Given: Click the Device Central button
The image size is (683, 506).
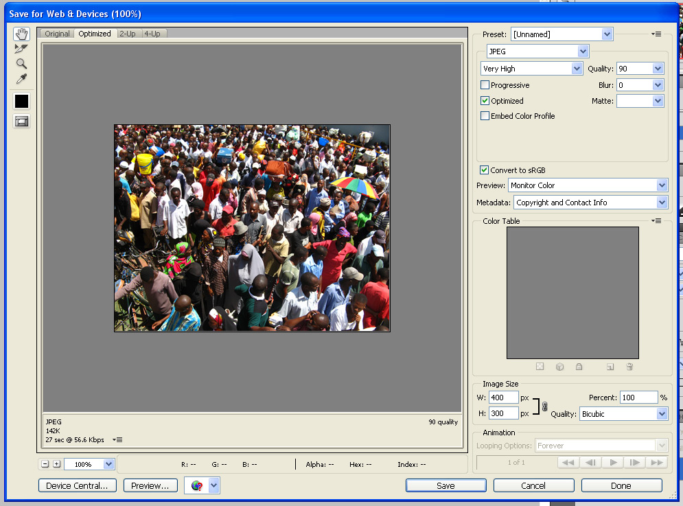Looking at the screenshot, I should pos(77,485).
